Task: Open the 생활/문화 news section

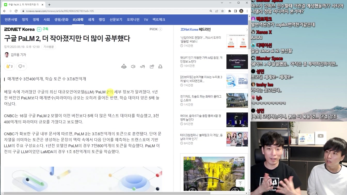Action: 61,20
